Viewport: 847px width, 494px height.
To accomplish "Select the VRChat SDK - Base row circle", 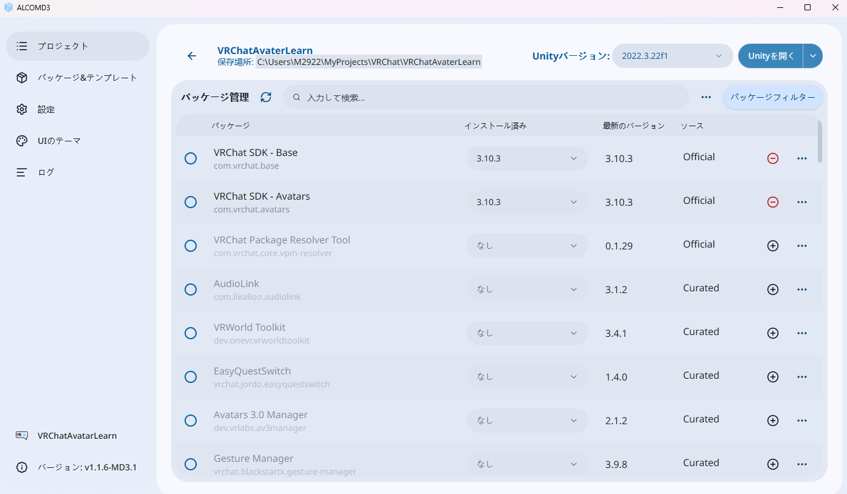I will (x=191, y=158).
